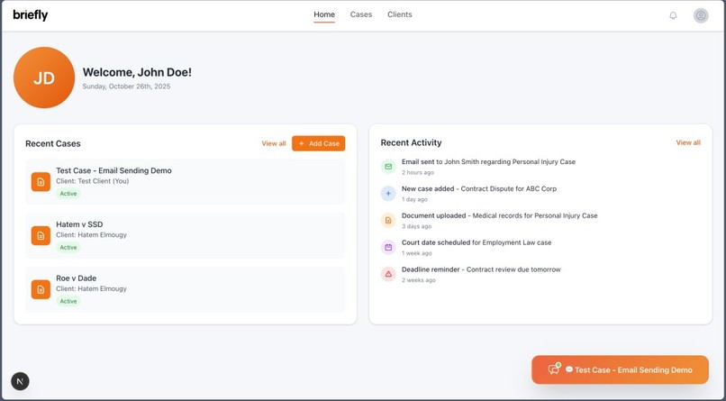
Task: Click Client: Test Client (You) text
Action: tap(93, 181)
